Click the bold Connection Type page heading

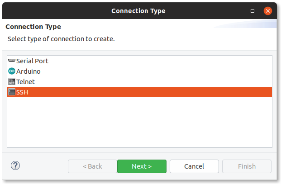tap(33, 27)
